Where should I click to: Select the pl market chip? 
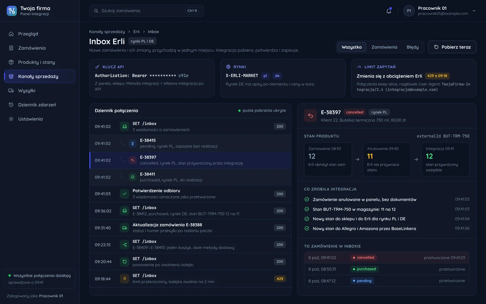265,76
